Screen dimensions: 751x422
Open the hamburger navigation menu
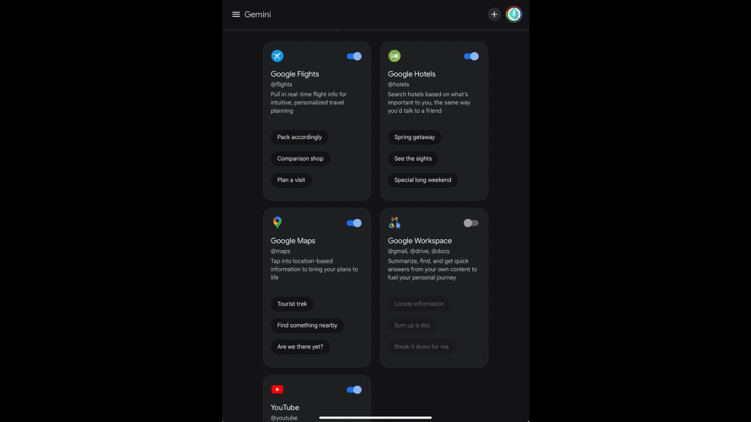pos(236,15)
